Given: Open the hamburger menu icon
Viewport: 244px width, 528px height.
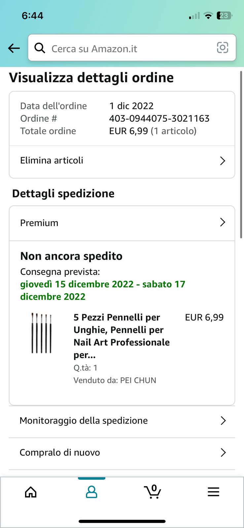Looking at the screenshot, I should coord(213,492).
